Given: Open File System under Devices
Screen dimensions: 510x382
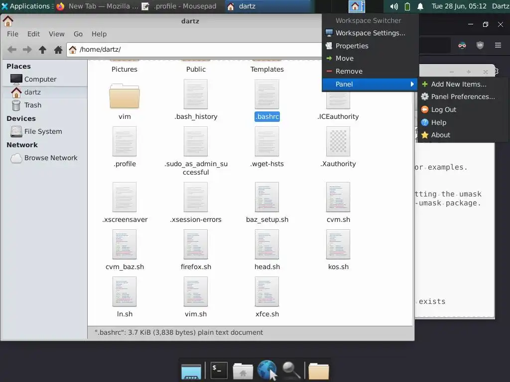Looking at the screenshot, I should 44,131.
